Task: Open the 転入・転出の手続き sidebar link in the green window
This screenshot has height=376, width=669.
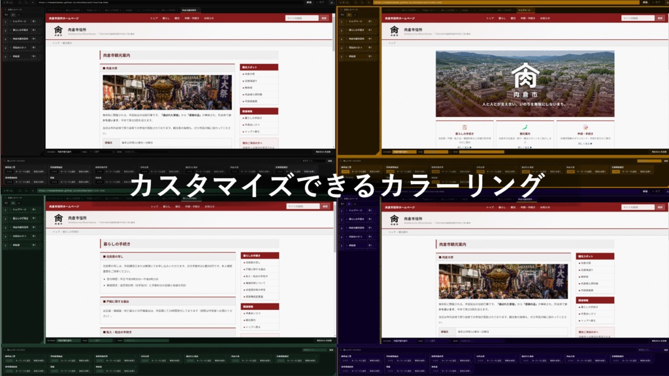Action: pyautogui.click(x=256, y=276)
